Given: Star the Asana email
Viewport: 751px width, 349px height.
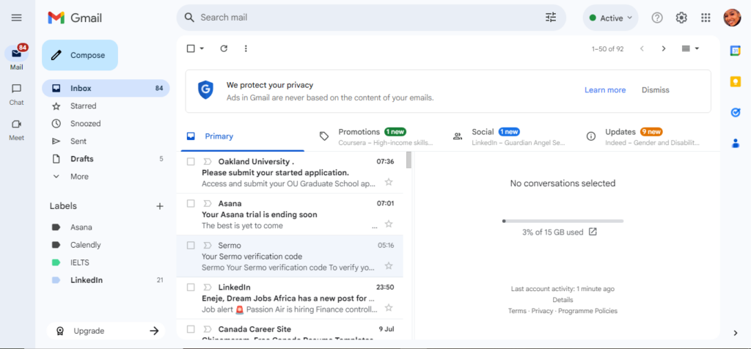Looking at the screenshot, I should [x=389, y=224].
